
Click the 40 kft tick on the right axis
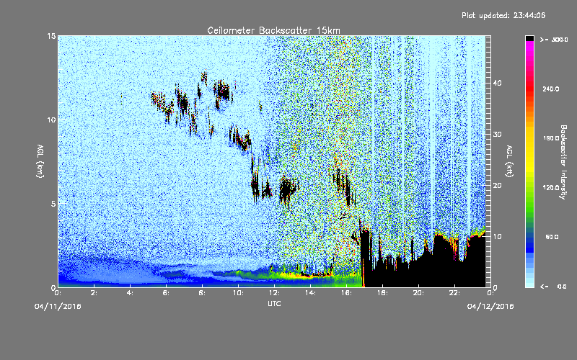[497, 83]
